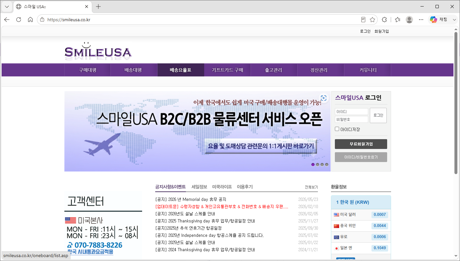Close the 스마일 USA tab
The image size is (460, 261).
tap(87, 7)
